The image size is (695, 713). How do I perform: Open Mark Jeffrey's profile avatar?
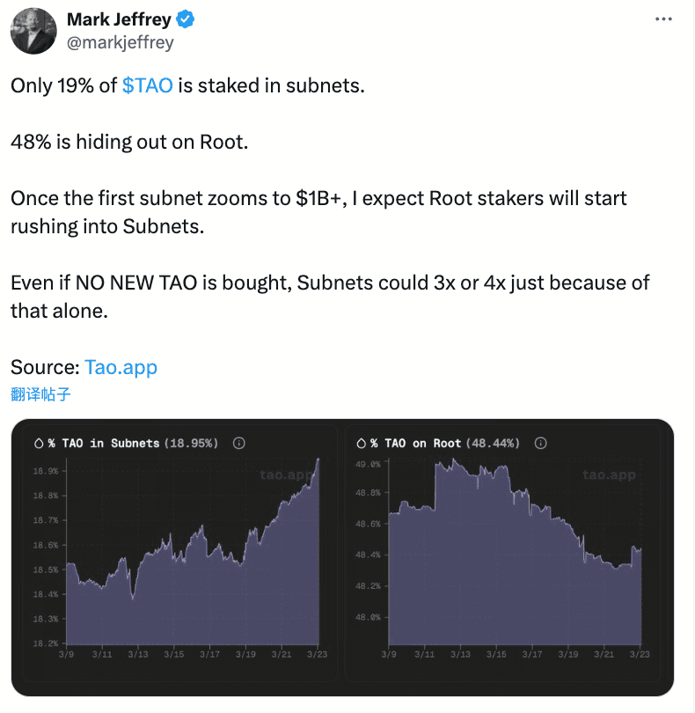tap(33, 31)
